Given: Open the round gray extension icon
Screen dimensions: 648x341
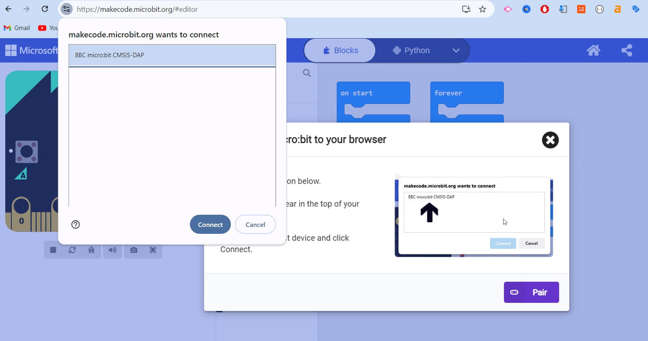Looking at the screenshot, I should 599,9.
